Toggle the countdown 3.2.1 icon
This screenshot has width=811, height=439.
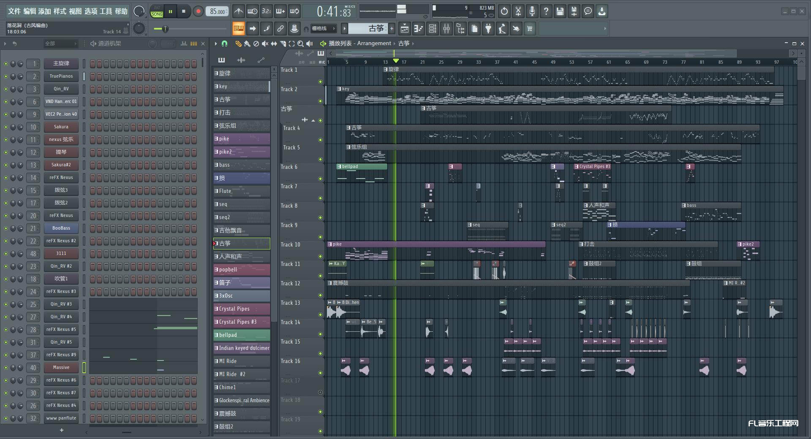[266, 11]
